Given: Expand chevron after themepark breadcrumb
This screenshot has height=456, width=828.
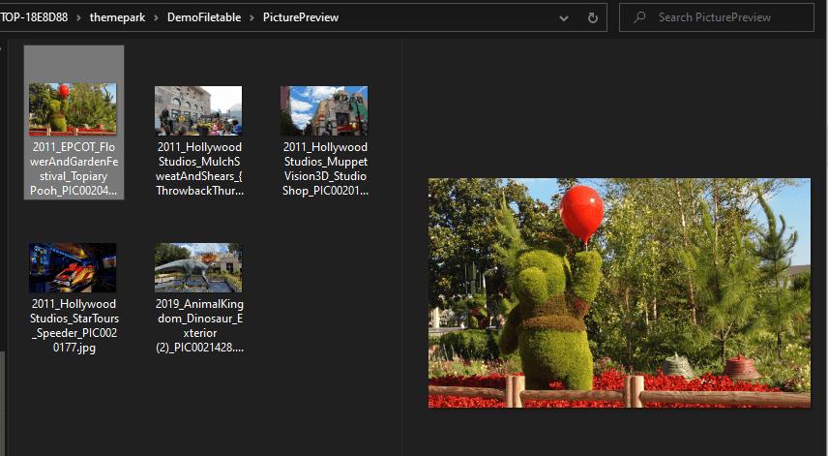Looking at the screenshot, I should [157, 18].
